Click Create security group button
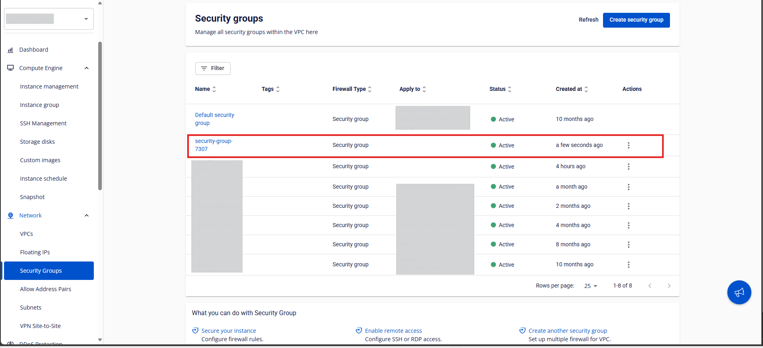 (636, 20)
